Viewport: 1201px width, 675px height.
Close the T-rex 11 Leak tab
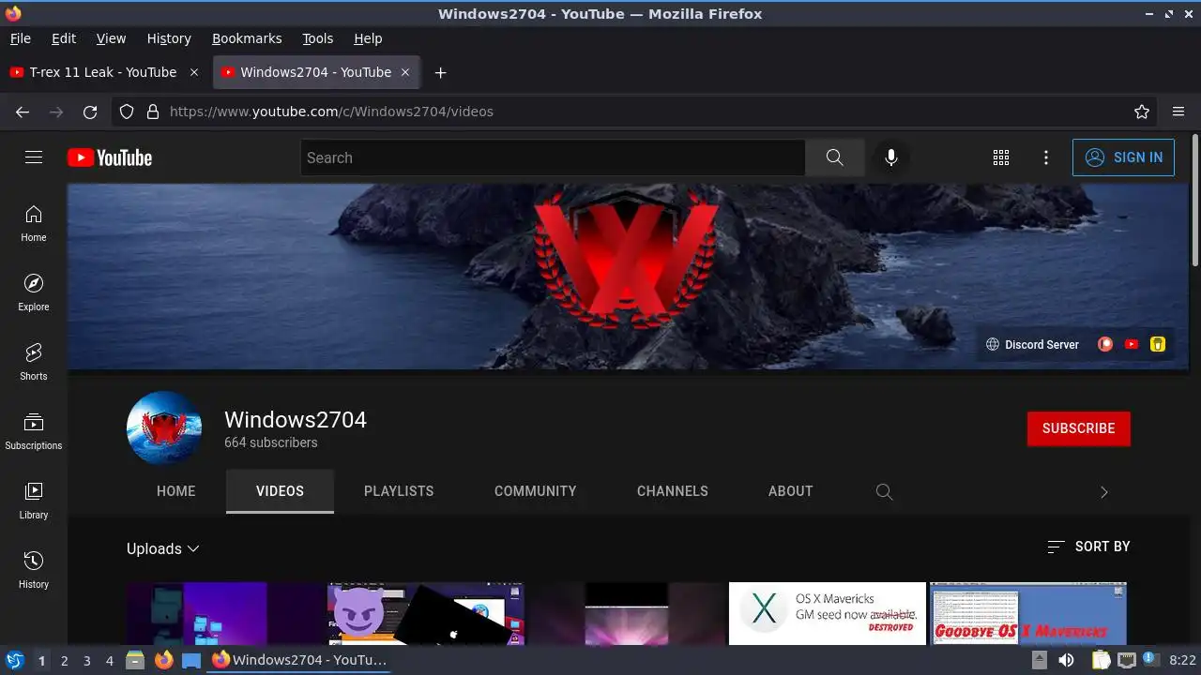coord(194,72)
